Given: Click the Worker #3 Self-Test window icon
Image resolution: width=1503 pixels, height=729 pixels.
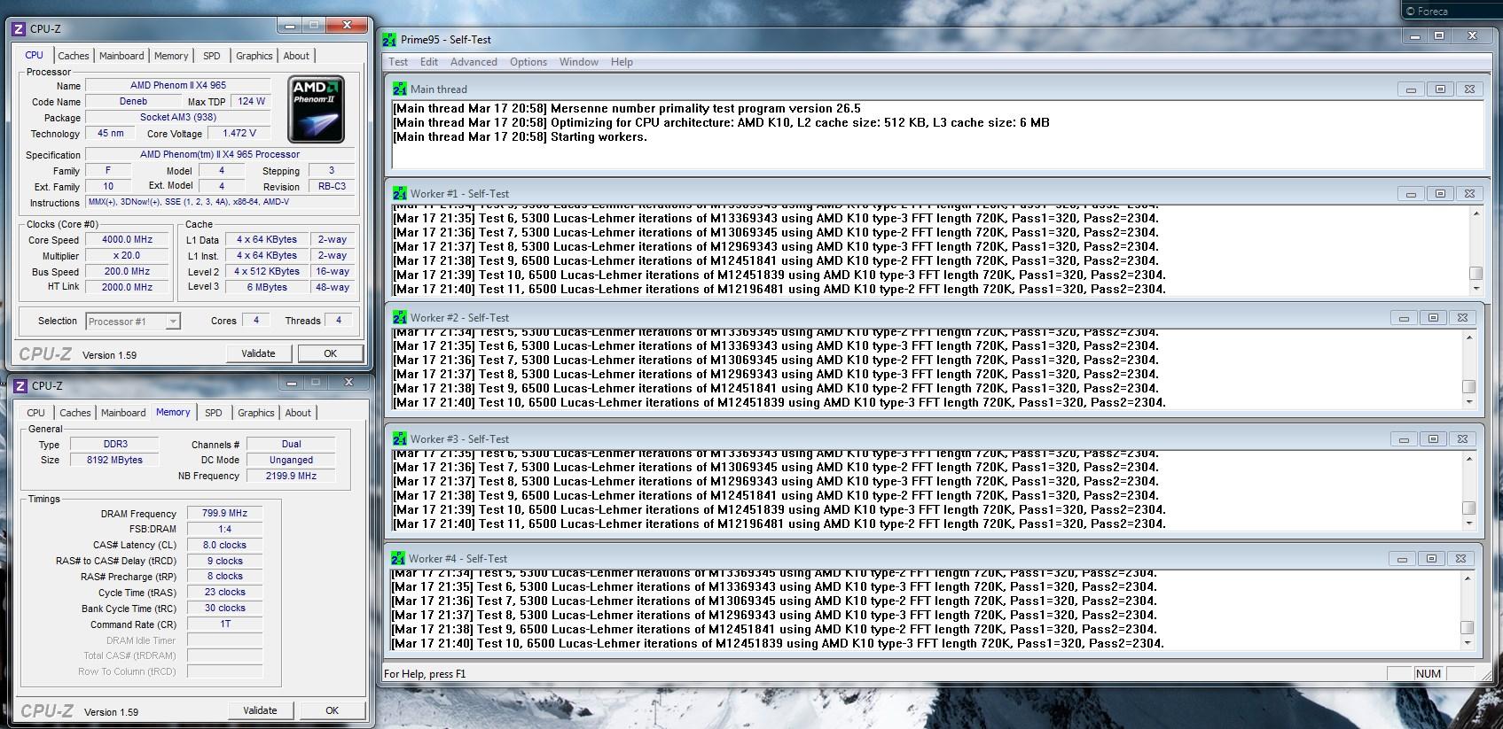Looking at the screenshot, I should 400,438.
